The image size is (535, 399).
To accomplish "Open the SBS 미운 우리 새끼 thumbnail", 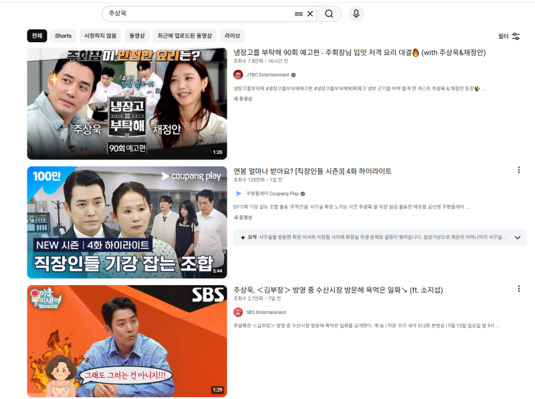I will click(127, 341).
